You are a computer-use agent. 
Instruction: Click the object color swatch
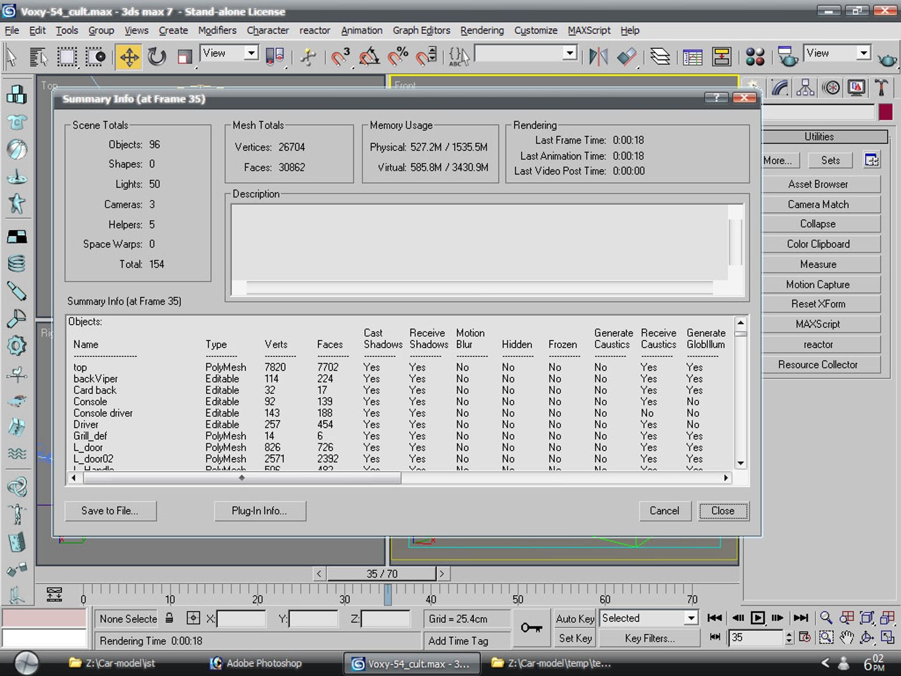point(885,112)
